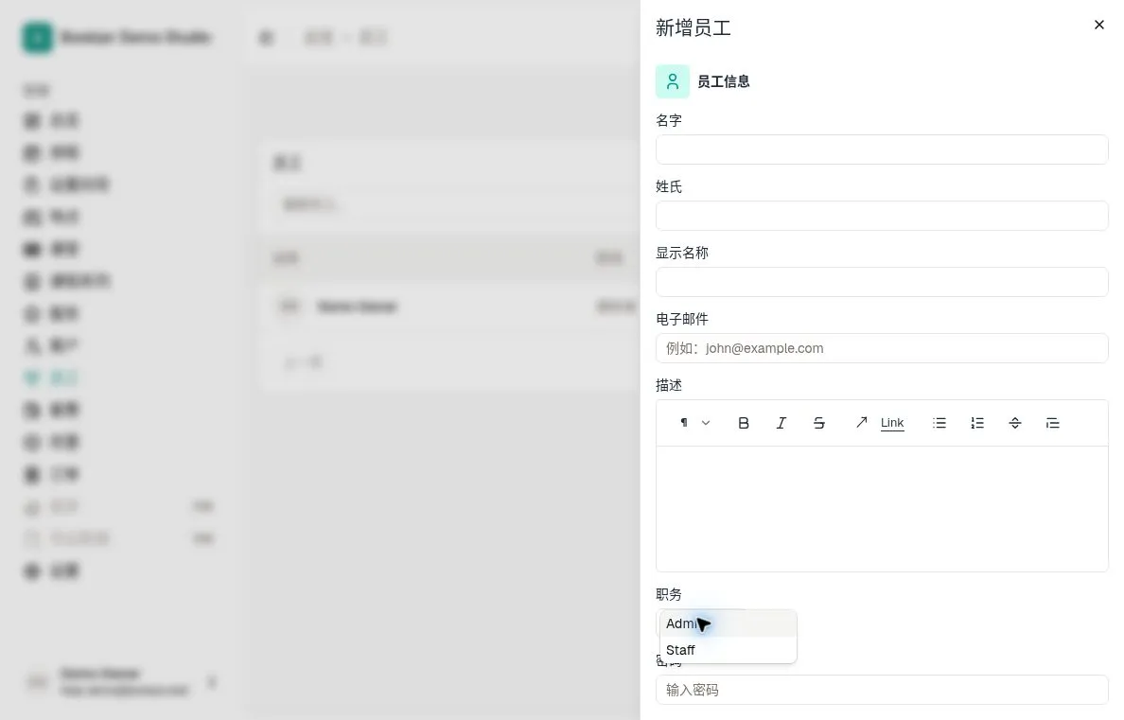
Task: Click the indent formatting icon
Action: (1052, 423)
